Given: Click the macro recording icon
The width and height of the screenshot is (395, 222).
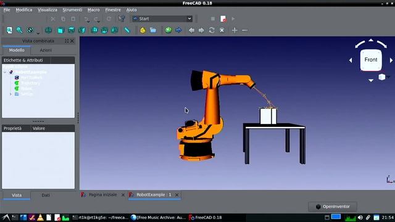Looking at the screenshot, I should [223, 19].
